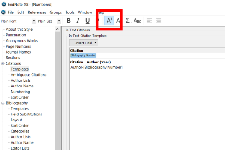Select Layout under Bibliography
Viewport: 225px width, 150px height.
(x=16, y=120)
